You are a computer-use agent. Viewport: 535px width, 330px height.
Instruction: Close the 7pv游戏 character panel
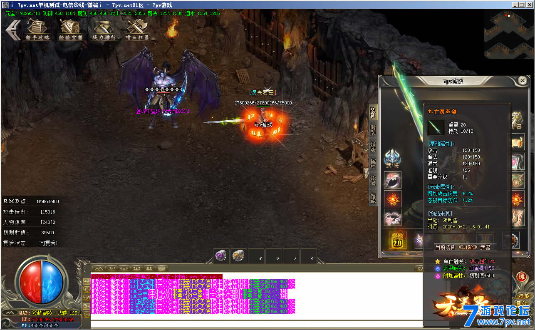(x=523, y=81)
